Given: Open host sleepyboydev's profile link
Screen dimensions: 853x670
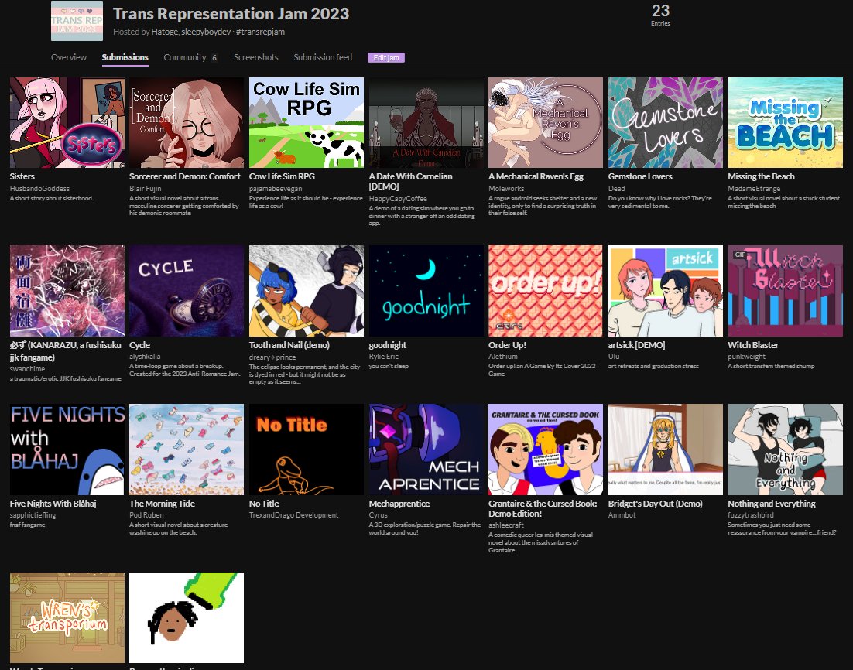Looking at the screenshot, I should (x=206, y=32).
